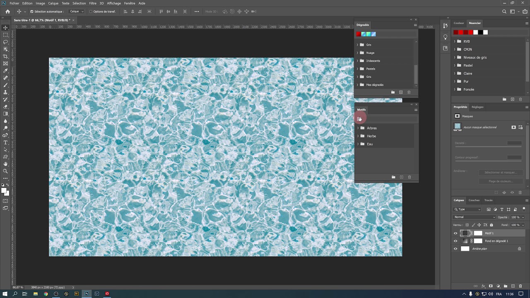
Task: Expand the Herbe pattern group
Action: (x=358, y=136)
